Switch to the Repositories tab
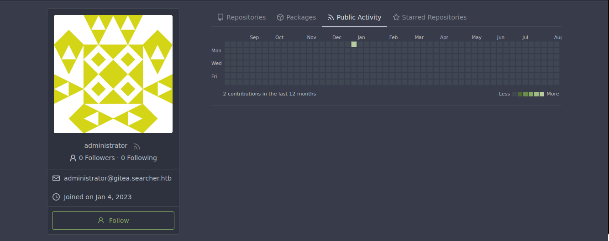Viewport: 609px width, 241px height. click(246, 17)
